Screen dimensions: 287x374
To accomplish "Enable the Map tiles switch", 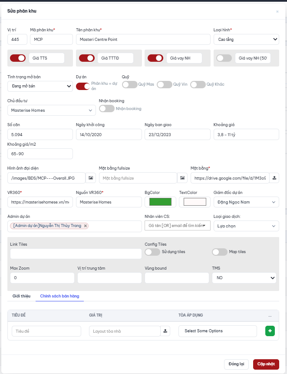I will click(x=220, y=252).
